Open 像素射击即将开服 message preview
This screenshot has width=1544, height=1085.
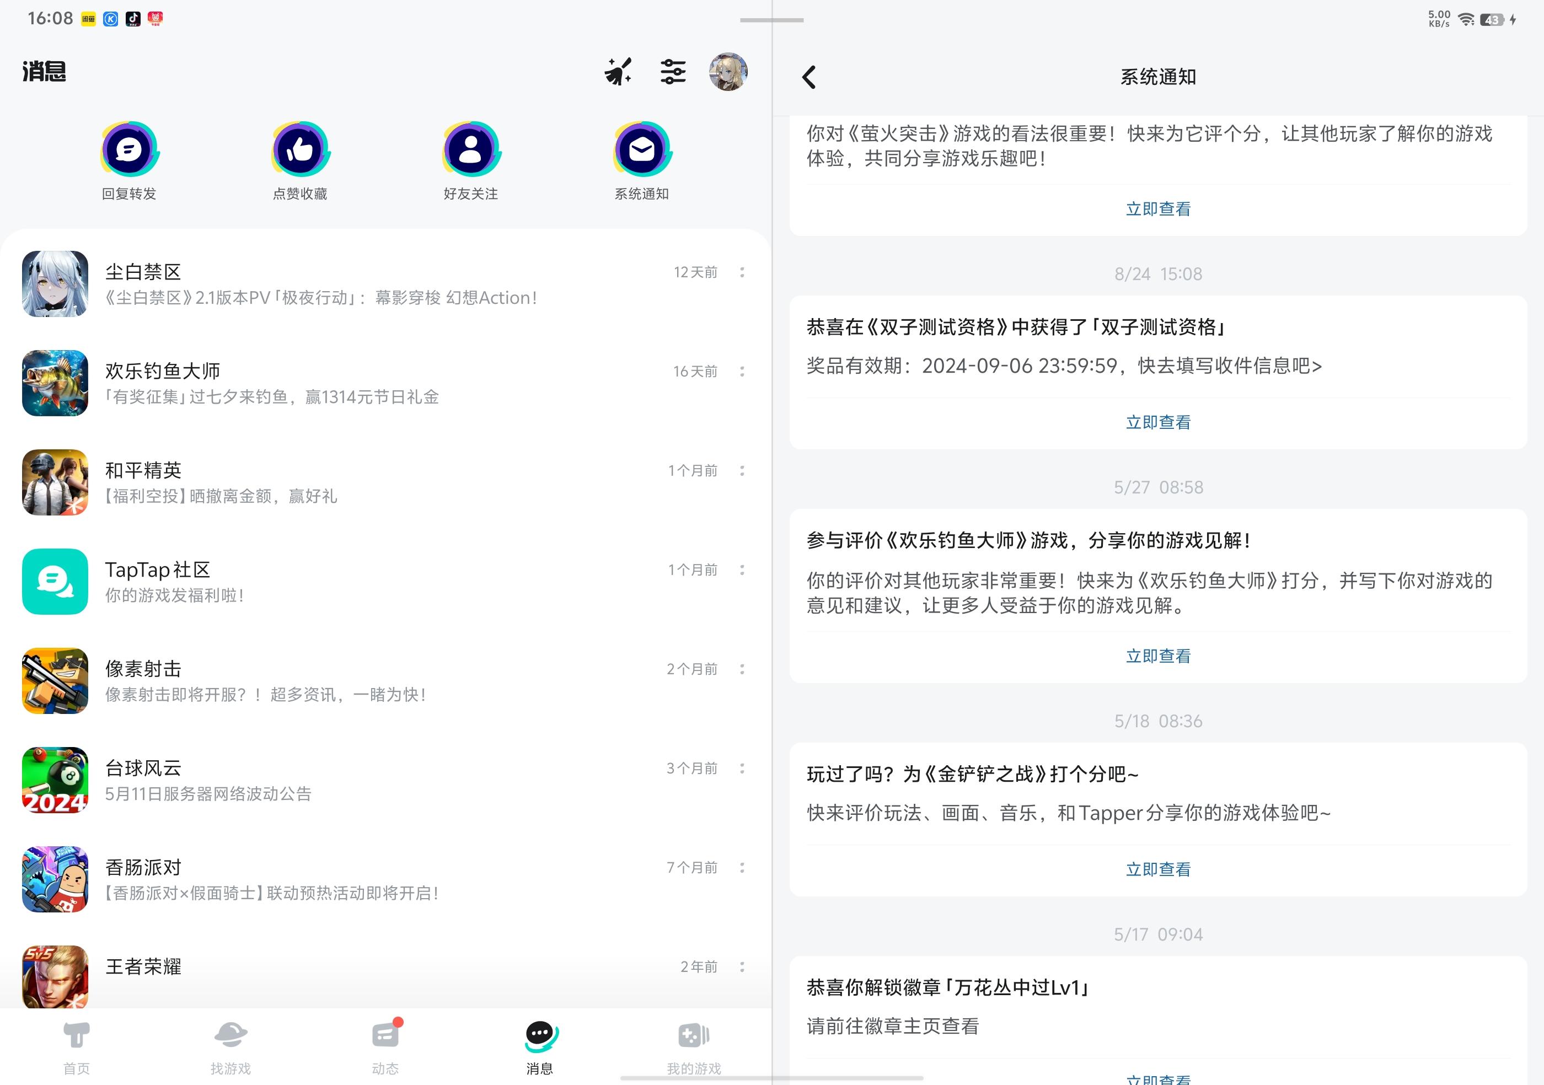click(266, 695)
